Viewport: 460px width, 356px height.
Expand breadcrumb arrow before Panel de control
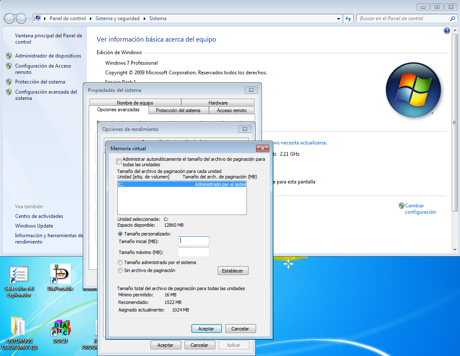(x=45, y=18)
